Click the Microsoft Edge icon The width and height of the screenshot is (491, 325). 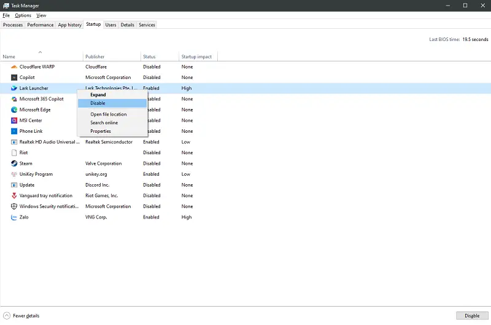pos(14,110)
